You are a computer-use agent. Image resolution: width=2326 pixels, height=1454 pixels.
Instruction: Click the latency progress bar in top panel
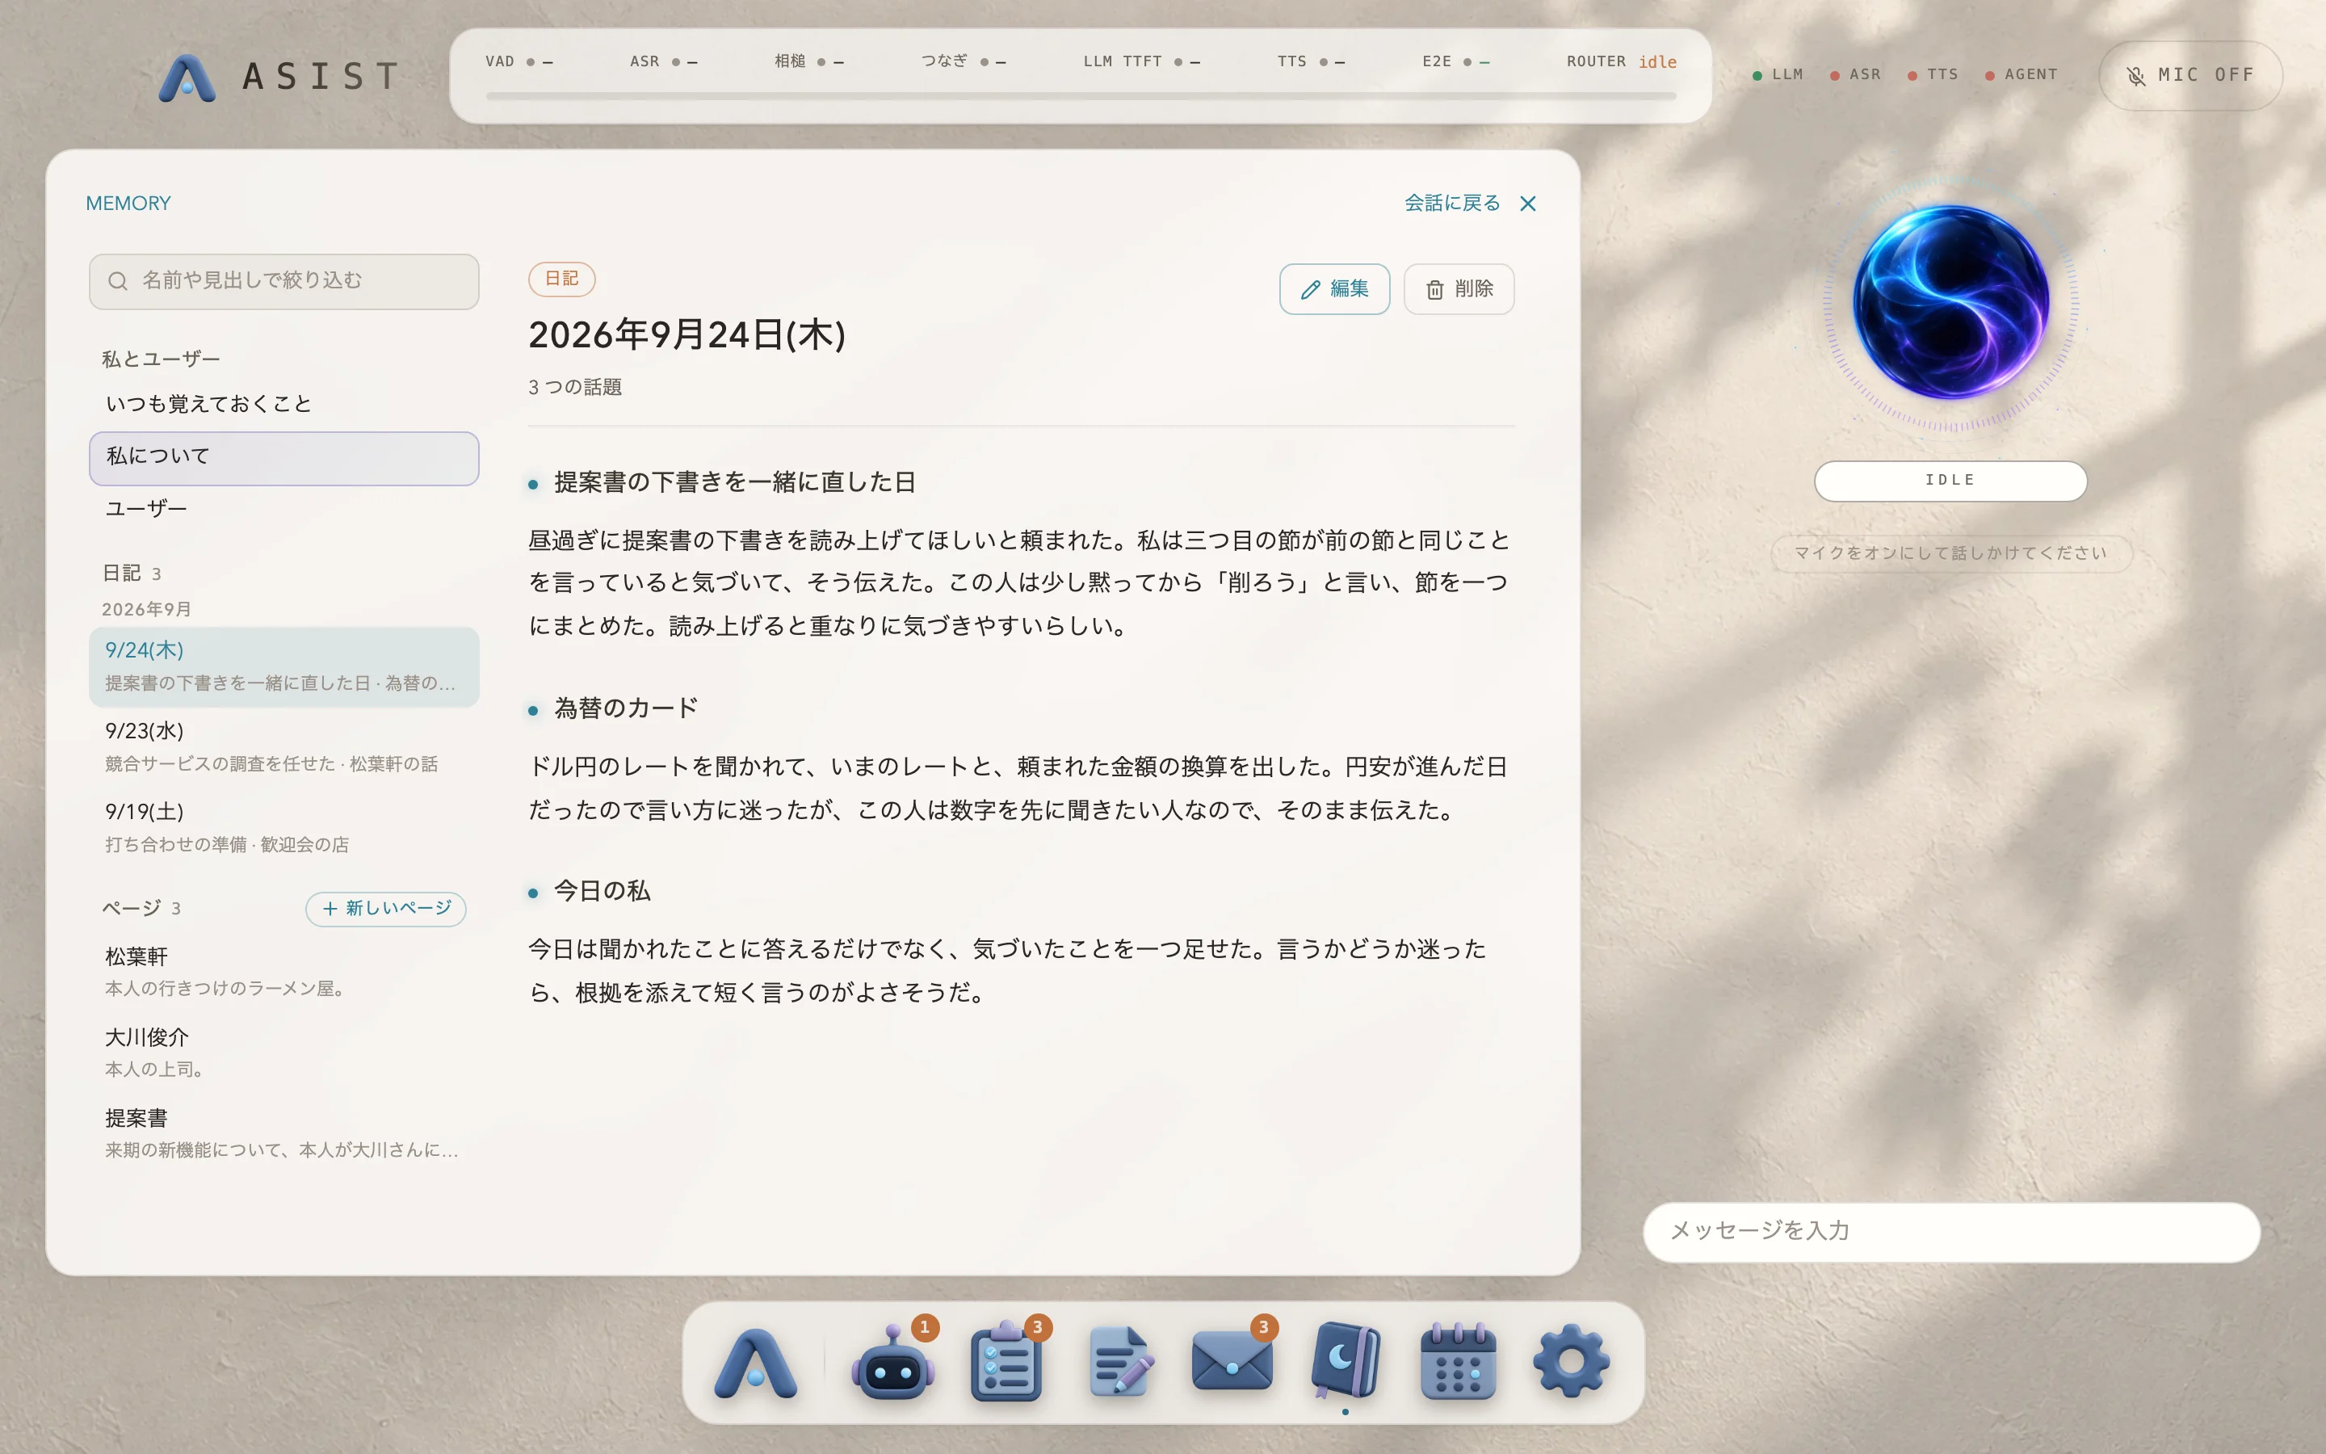pyautogui.click(x=1081, y=96)
